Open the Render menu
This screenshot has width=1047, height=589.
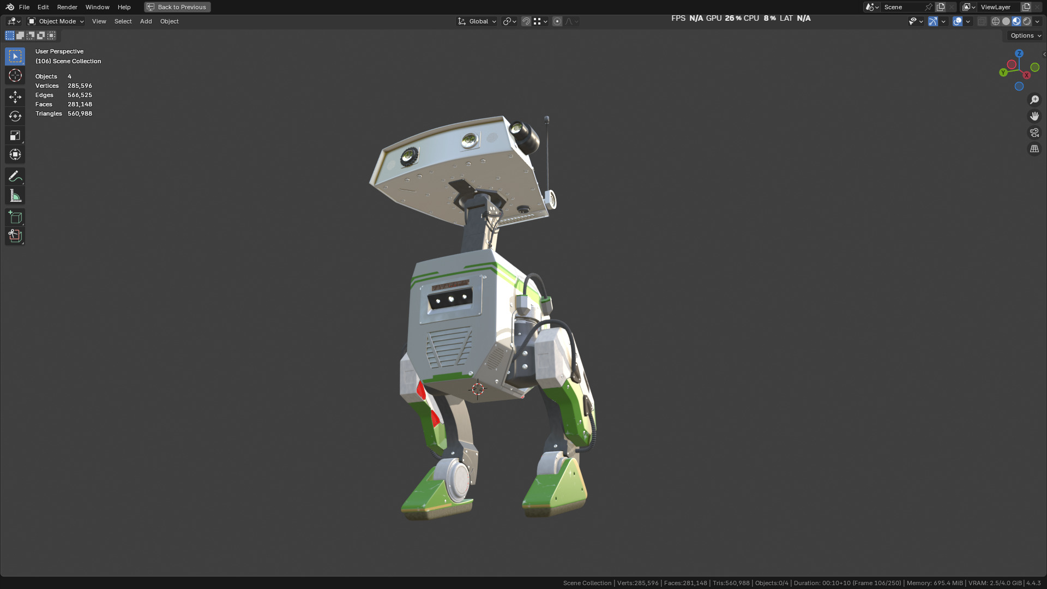click(67, 7)
